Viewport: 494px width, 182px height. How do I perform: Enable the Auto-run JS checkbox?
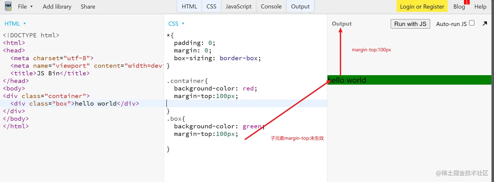coord(471,23)
